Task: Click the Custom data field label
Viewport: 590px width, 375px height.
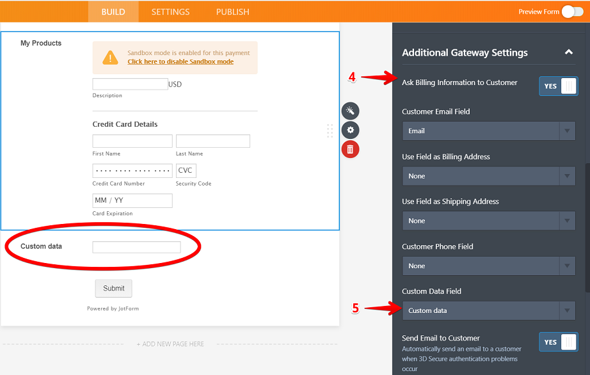Action: tap(41, 246)
